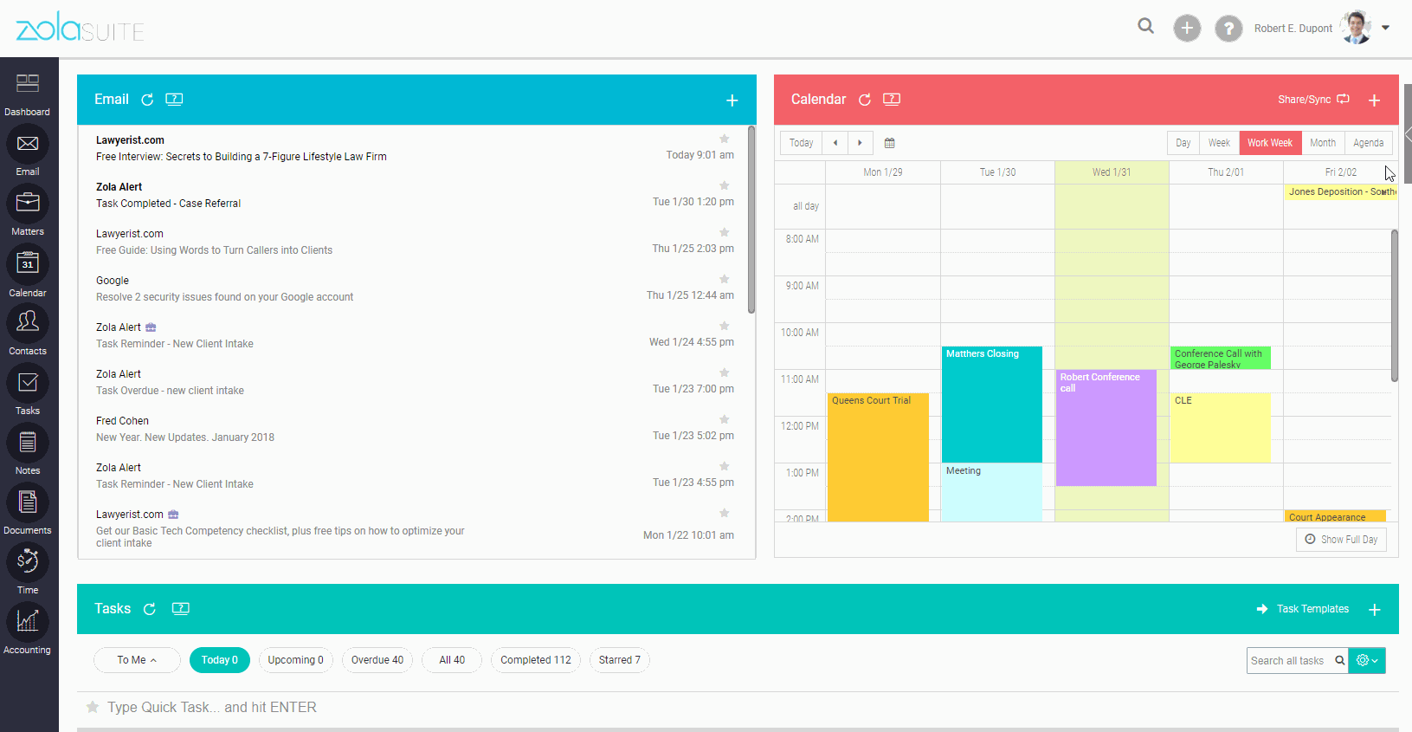Viewport: 1412px width, 732px height.
Task: Go to previous calendar period arrow
Action: [835, 143]
